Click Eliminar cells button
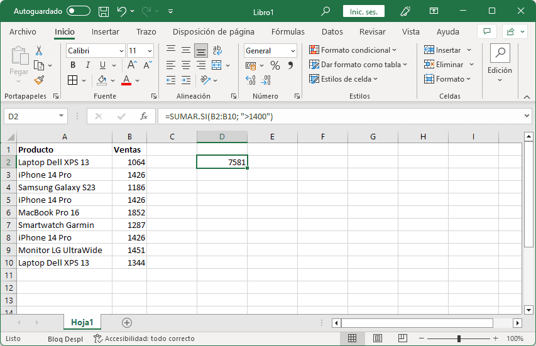Screen dimensions: 536x346 click(x=444, y=65)
